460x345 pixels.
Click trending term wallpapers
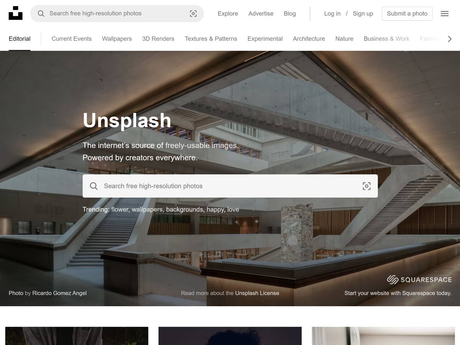[148, 209]
